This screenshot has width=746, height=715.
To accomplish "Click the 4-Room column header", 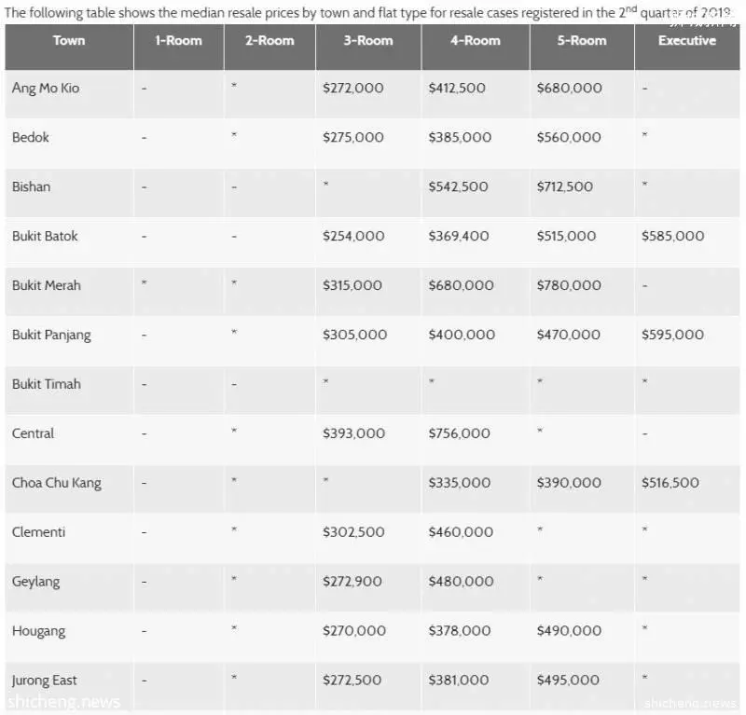I will 476,47.
